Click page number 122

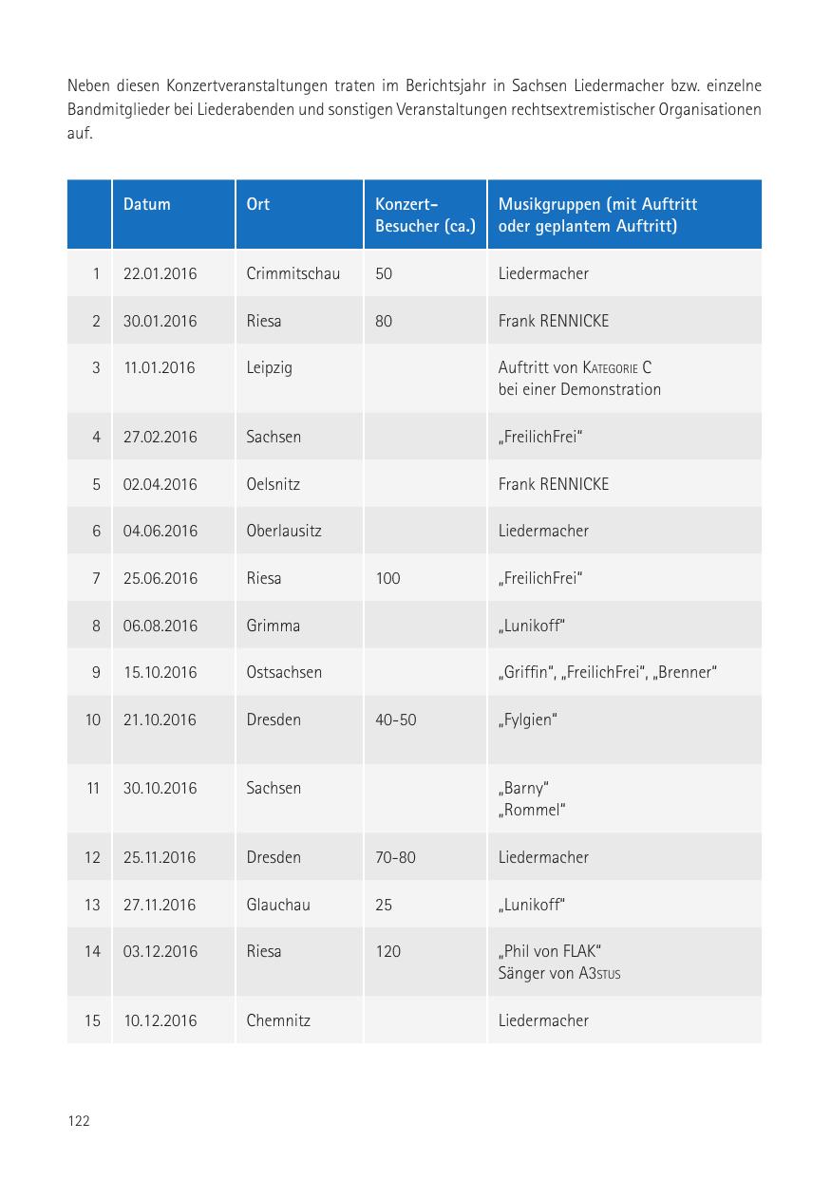pos(79,1121)
